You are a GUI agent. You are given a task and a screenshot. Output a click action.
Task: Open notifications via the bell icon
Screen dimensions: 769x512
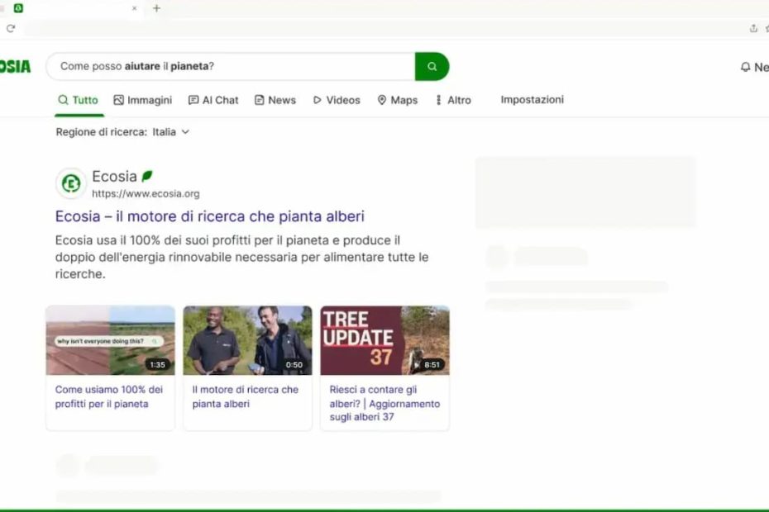[745, 67]
